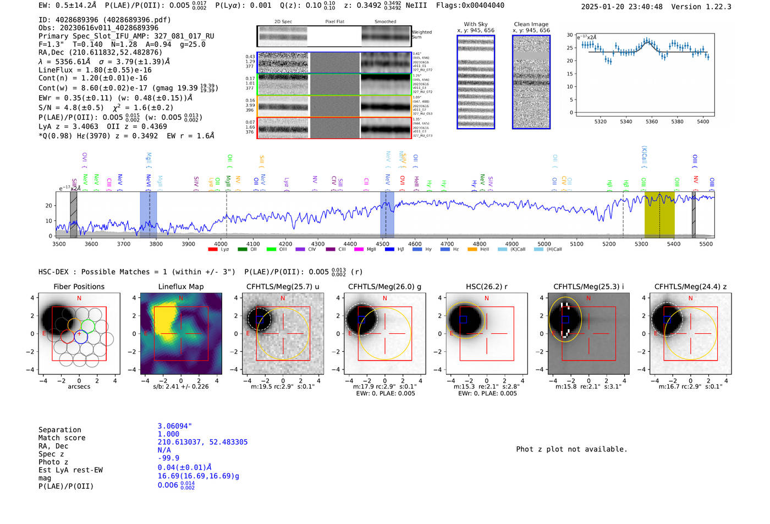This screenshot has height=524, width=770.
Task: Select the HSC(26.2) r cutout
Action: click(x=487, y=333)
